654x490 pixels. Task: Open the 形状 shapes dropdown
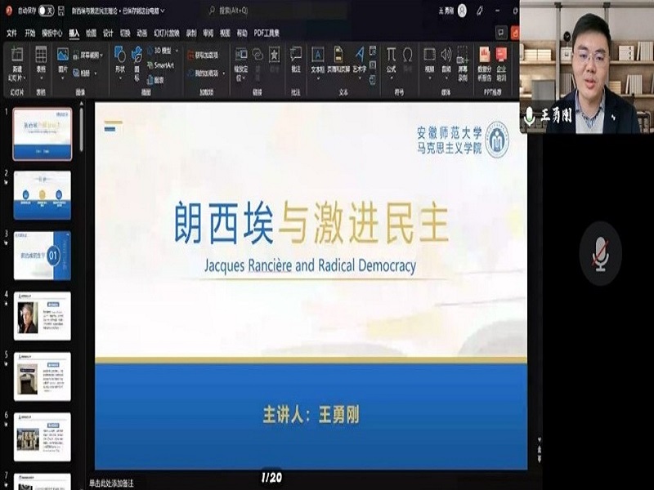coord(120,70)
